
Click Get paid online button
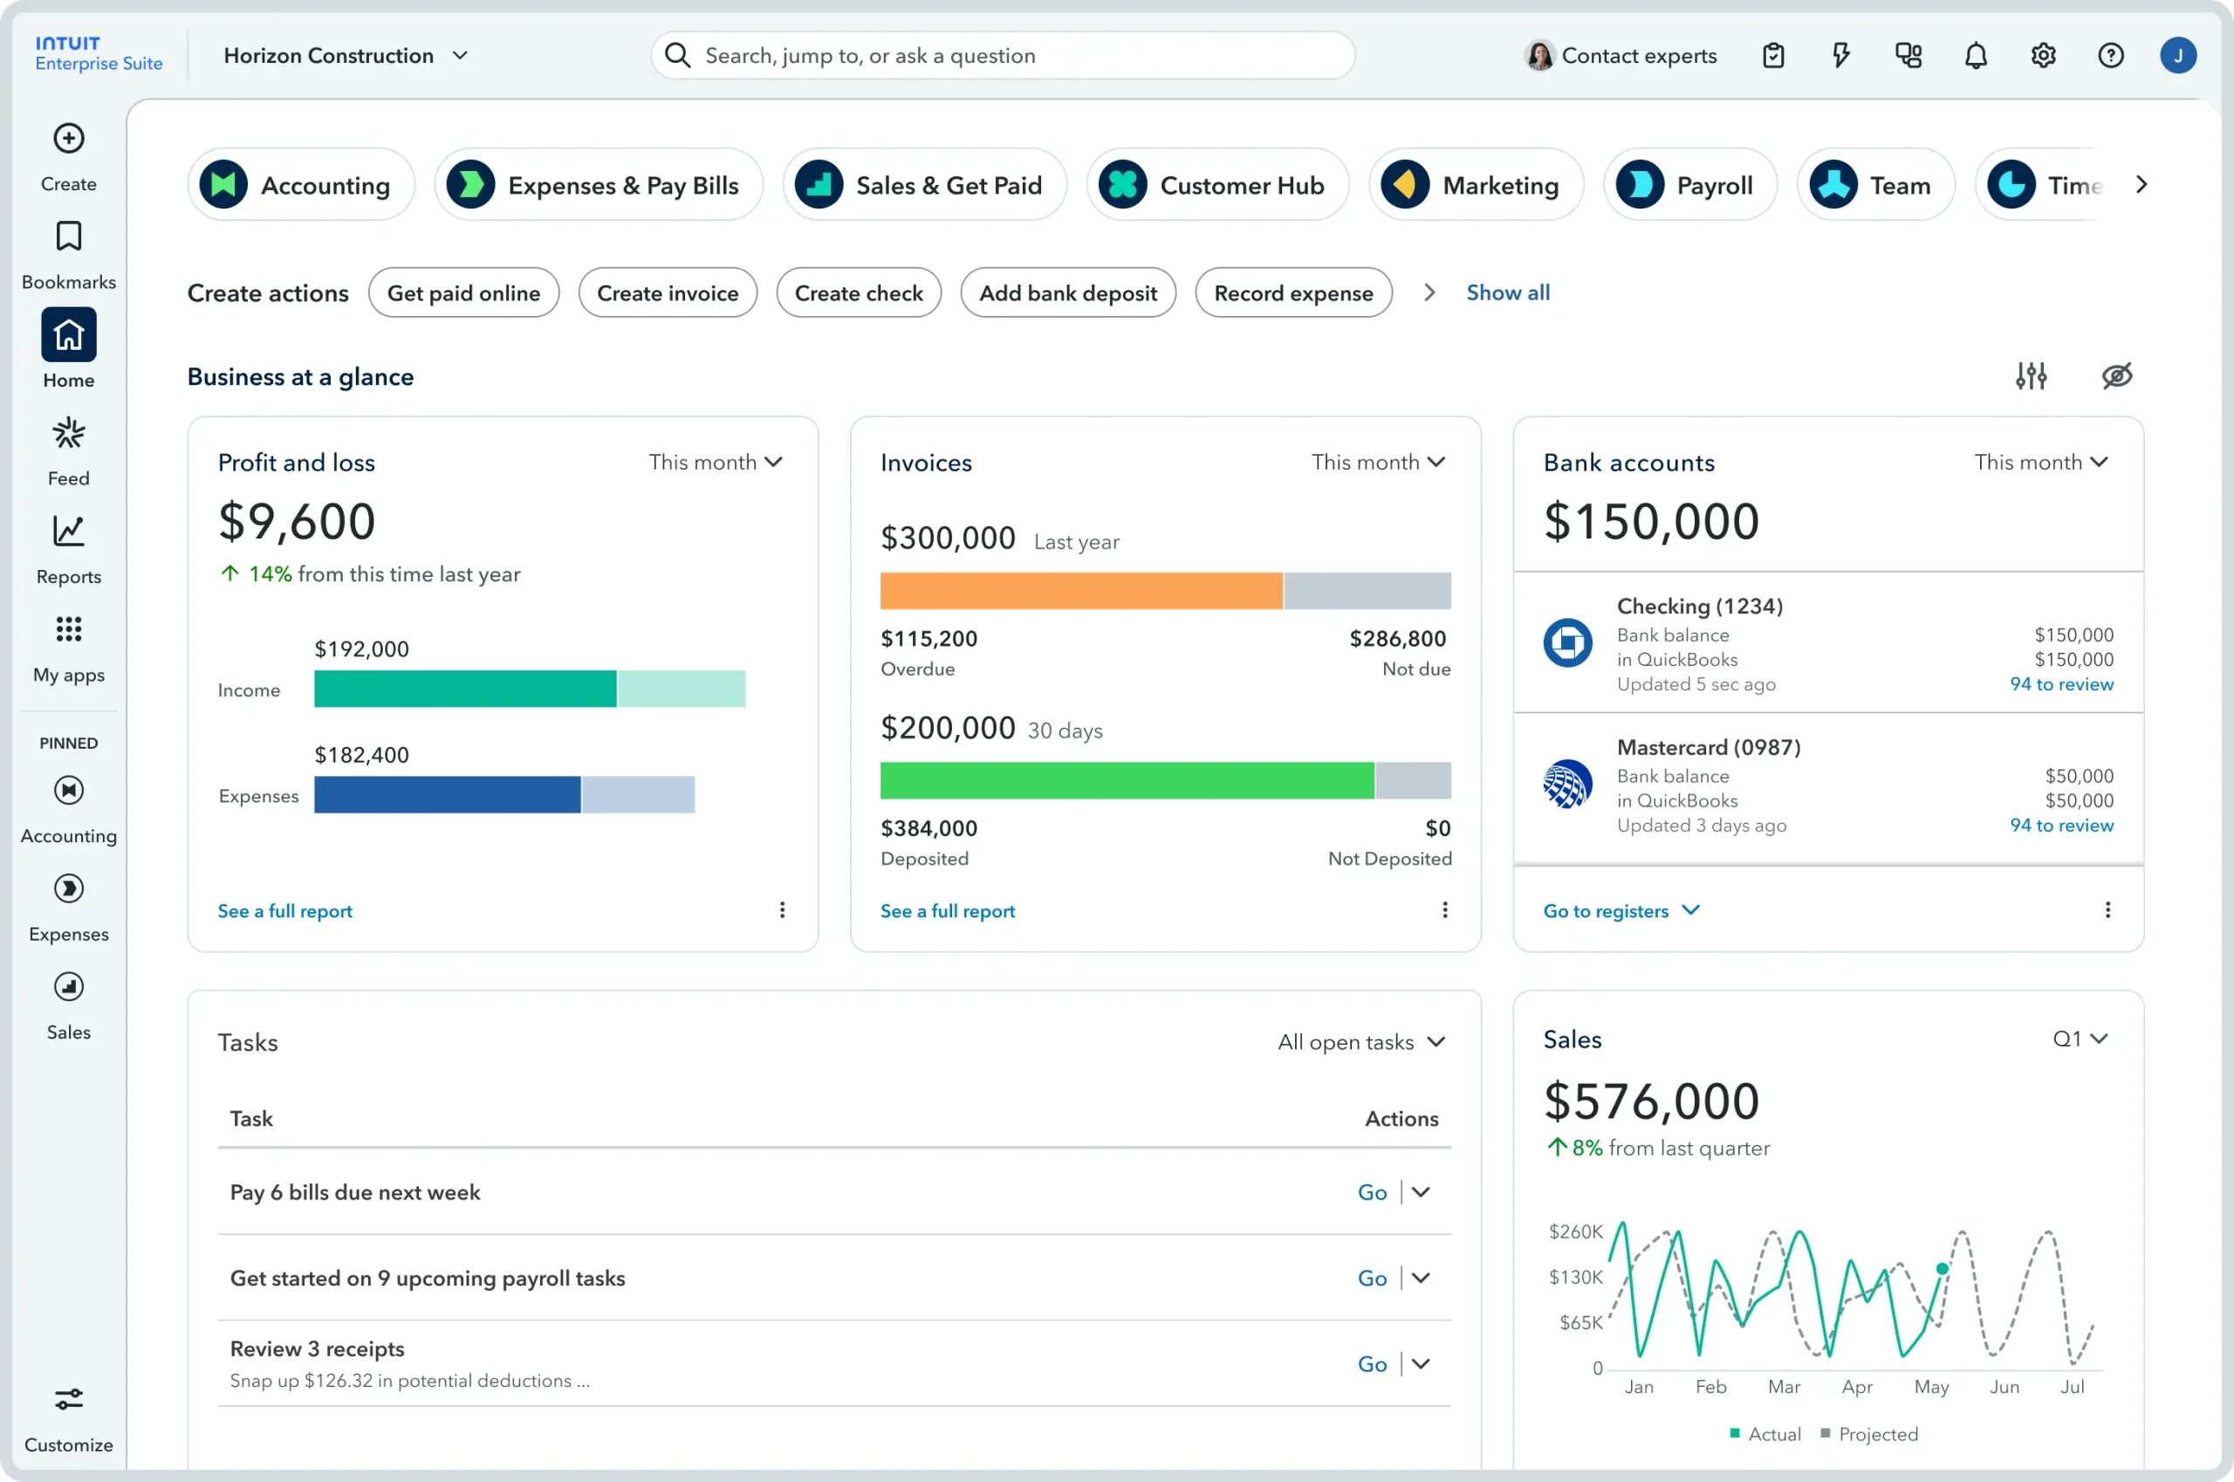point(464,293)
